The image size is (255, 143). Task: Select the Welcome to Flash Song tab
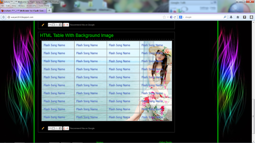tap(24, 11)
